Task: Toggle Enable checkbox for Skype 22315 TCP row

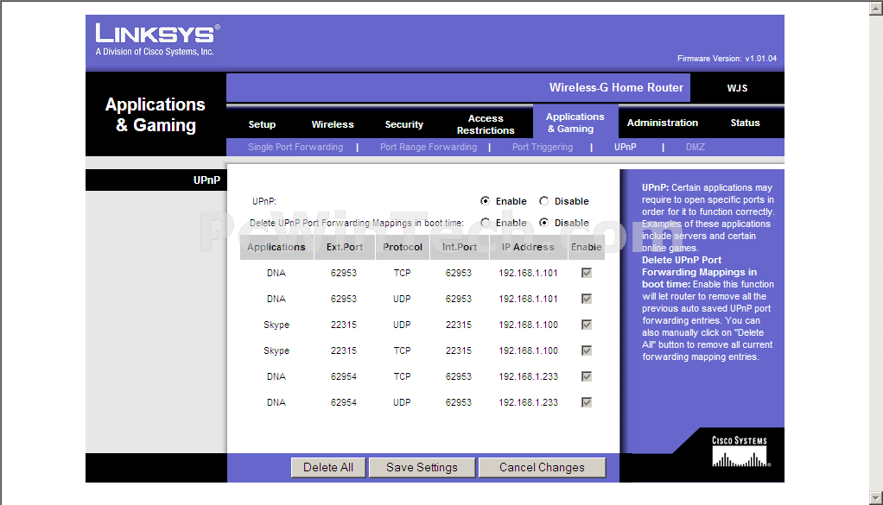Action: (587, 350)
